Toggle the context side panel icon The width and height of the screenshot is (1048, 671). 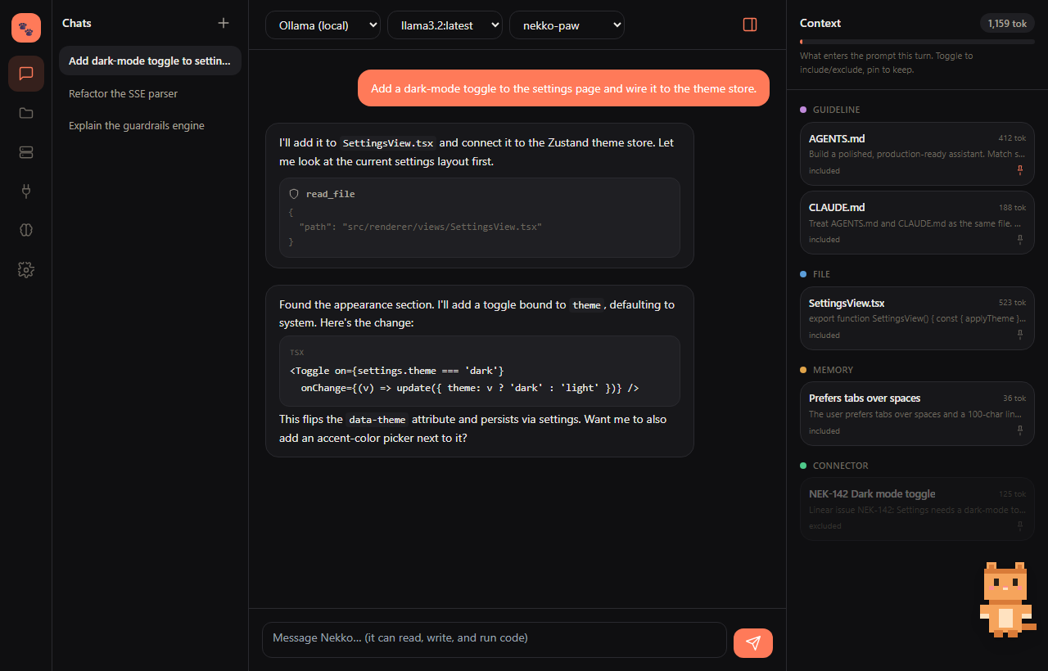pos(750,25)
